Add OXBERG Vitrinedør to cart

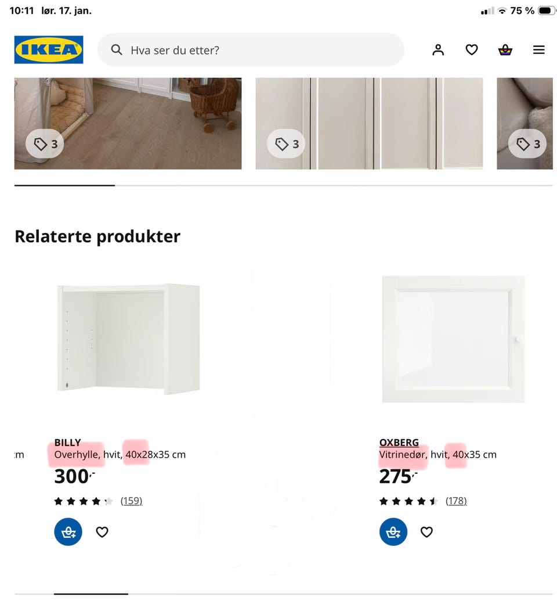coord(393,531)
